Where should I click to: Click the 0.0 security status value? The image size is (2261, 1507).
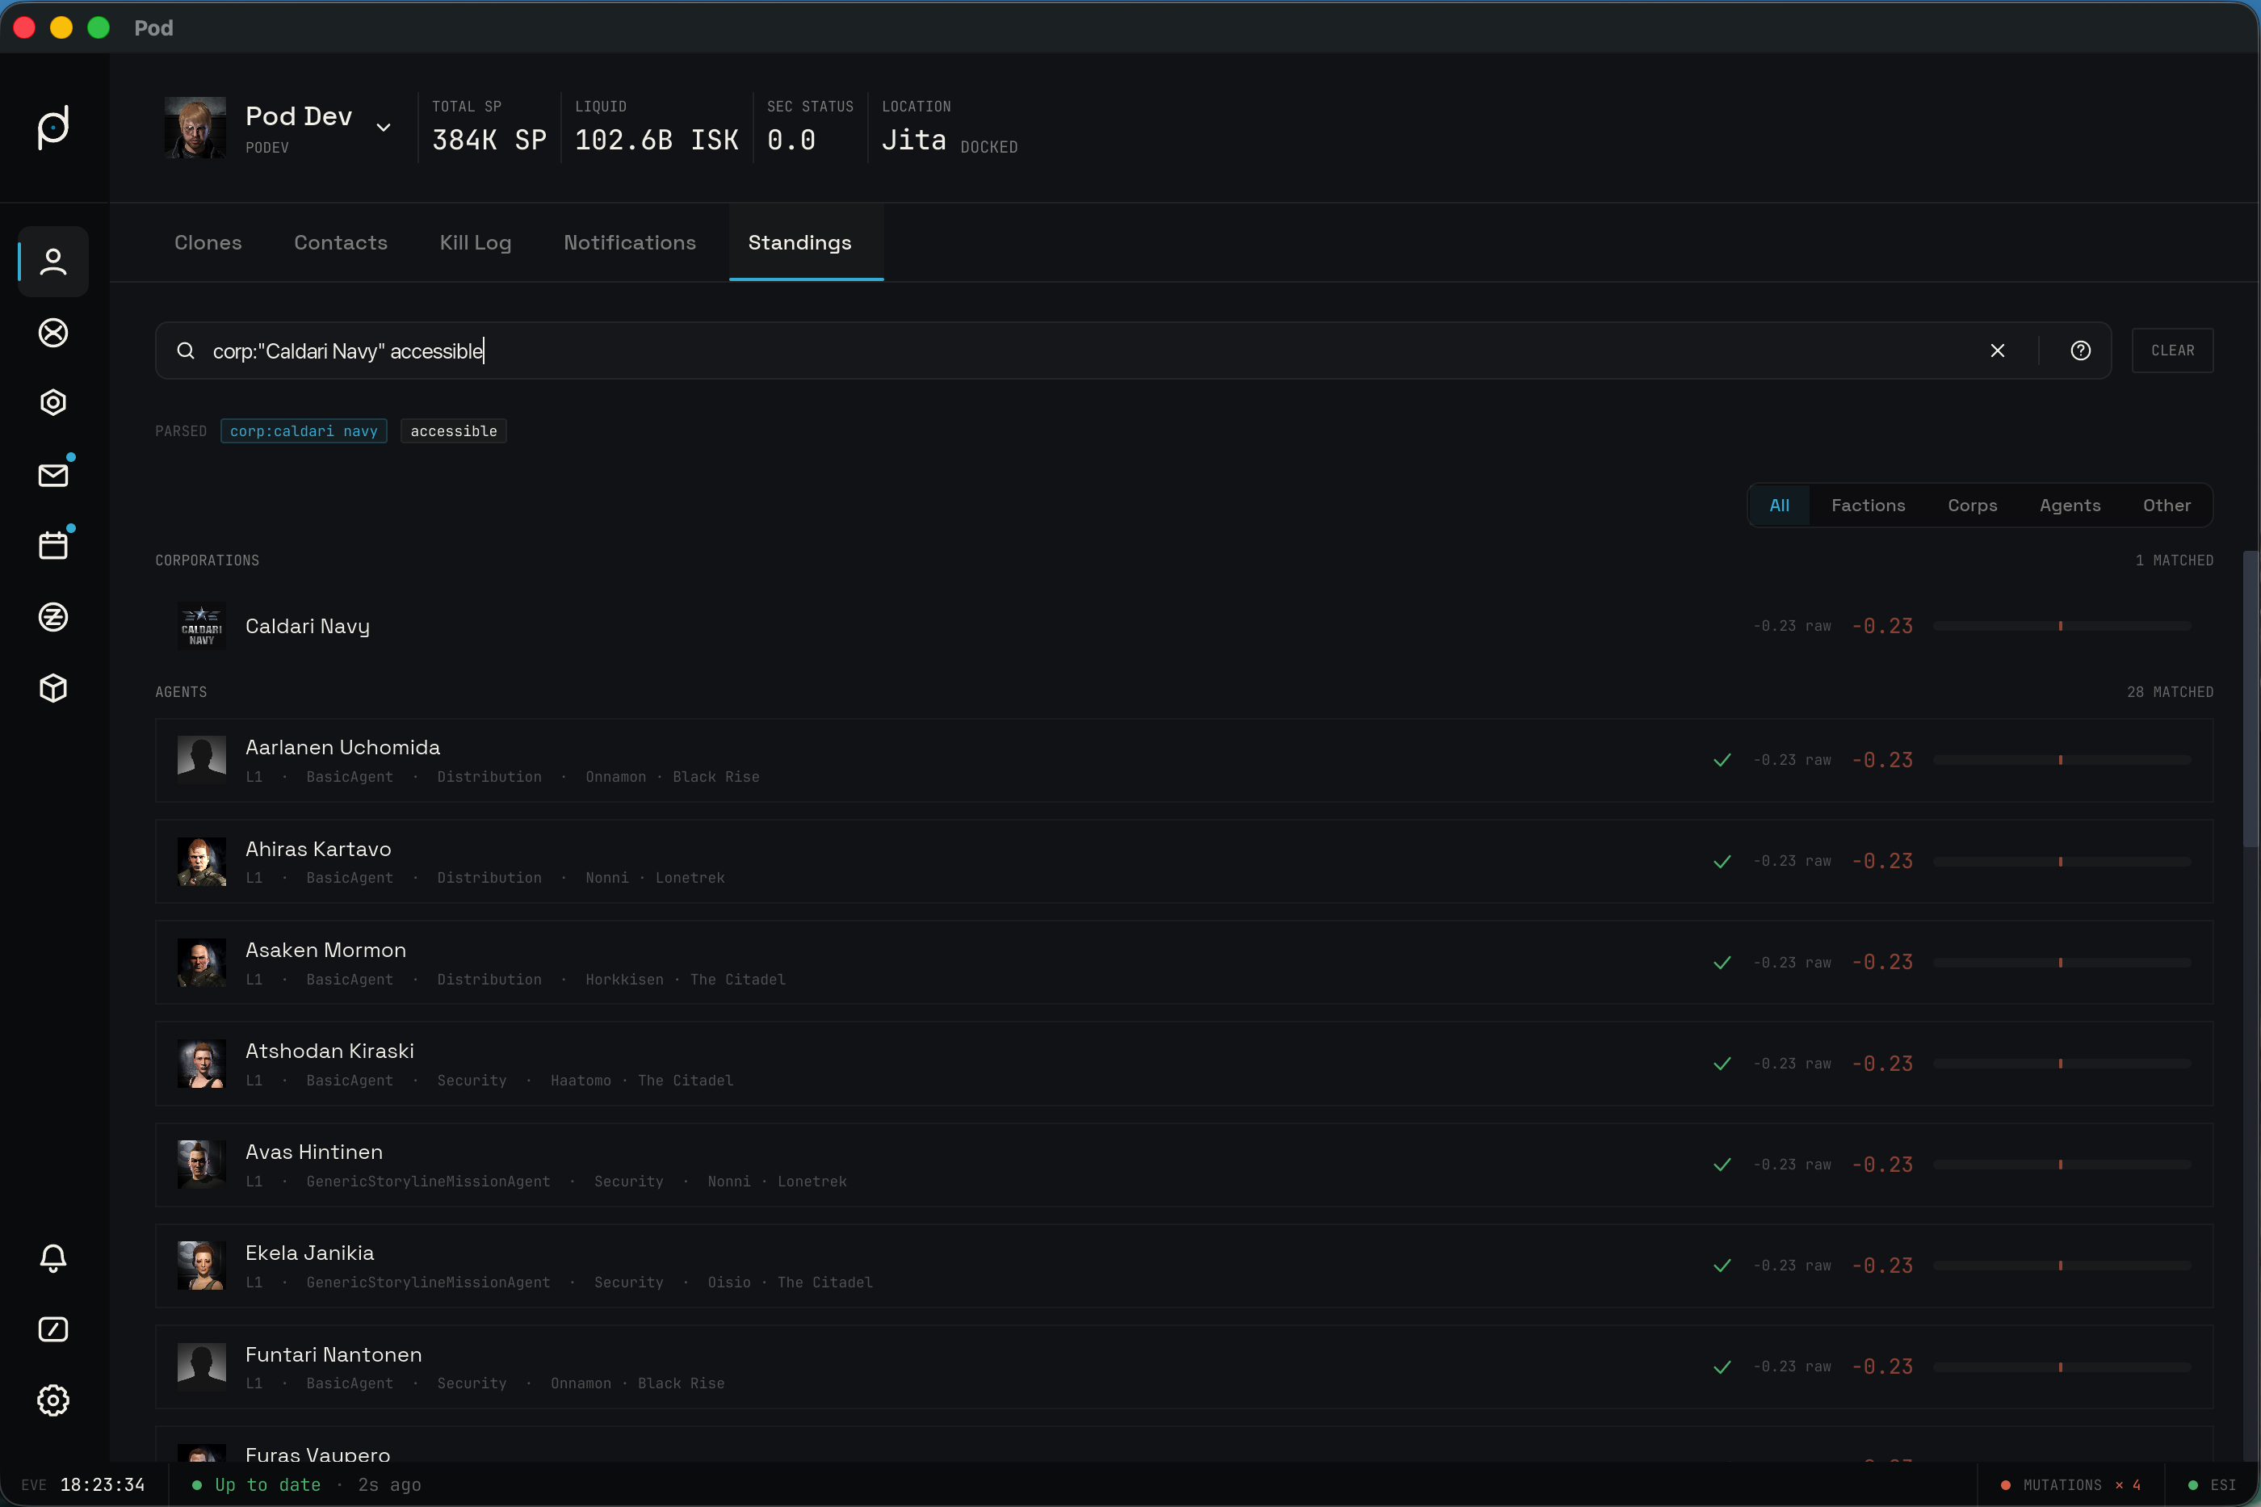point(791,141)
